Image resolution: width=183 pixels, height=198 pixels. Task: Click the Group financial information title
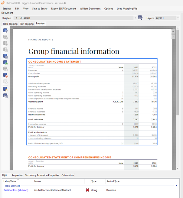[74, 51]
